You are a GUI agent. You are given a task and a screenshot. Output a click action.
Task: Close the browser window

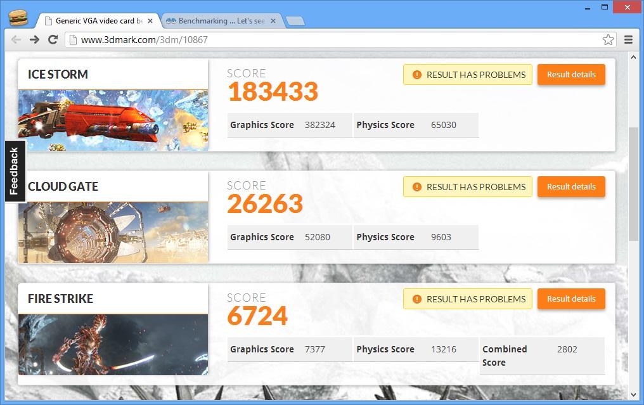pyautogui.click(x=627, y=7)
